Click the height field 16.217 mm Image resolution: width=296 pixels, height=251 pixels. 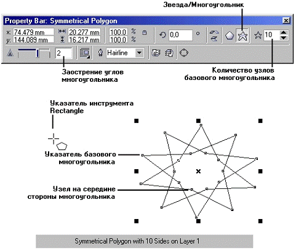(84, 39)
